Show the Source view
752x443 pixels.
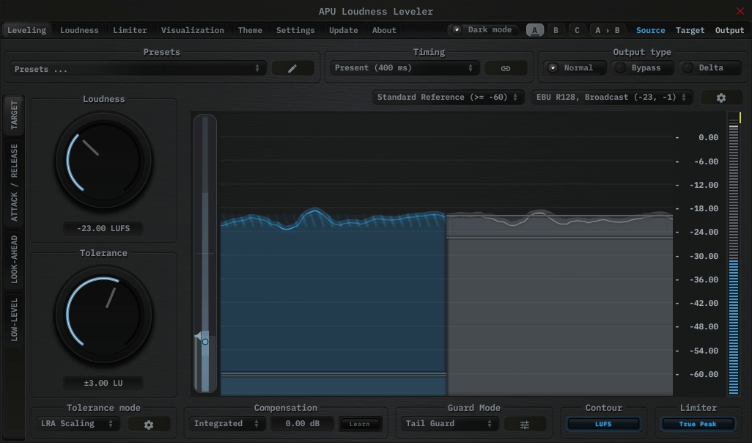650,30
